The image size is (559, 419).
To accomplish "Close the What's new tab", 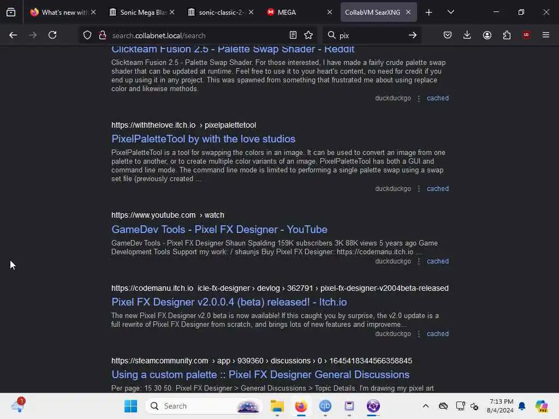I will pos(93,13).
